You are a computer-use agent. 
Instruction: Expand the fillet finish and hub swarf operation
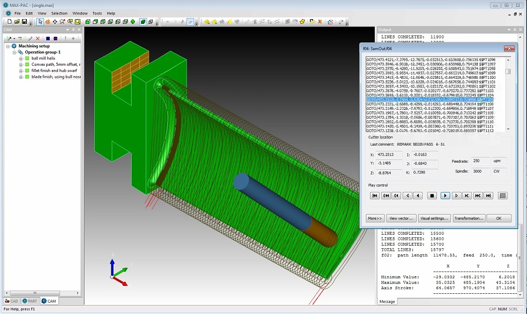[x=21, y=71]
